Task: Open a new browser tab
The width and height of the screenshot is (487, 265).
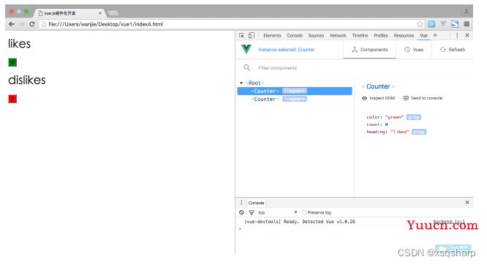Action: 113,13
